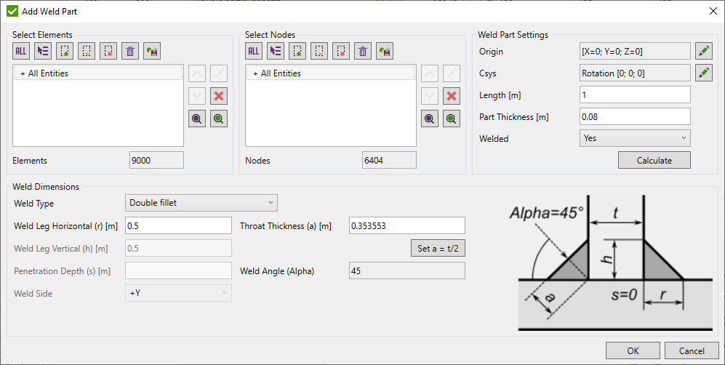Image resolution: width=725 pixels, height=365 pixels.
Task: Open the Weld Type dropdown
Action: (201, 203)
